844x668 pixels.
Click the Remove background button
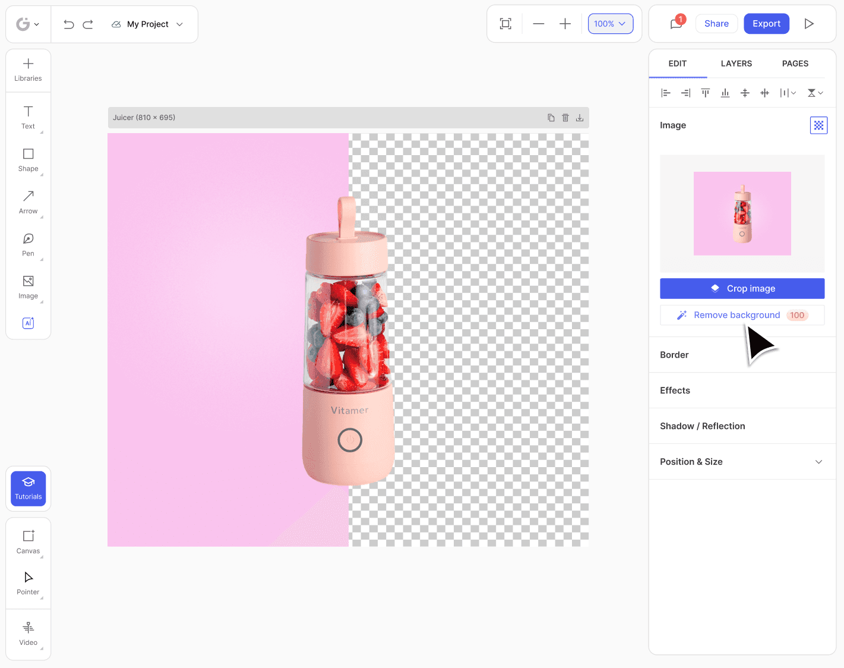click(x=742, y=315)
